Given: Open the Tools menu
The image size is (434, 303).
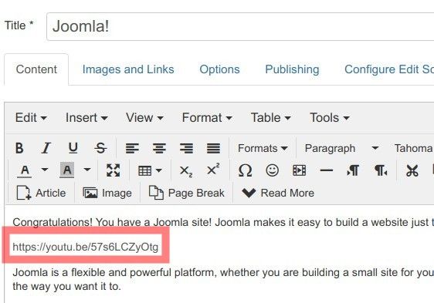Looking at the screenshot, I should click(330, 118).
